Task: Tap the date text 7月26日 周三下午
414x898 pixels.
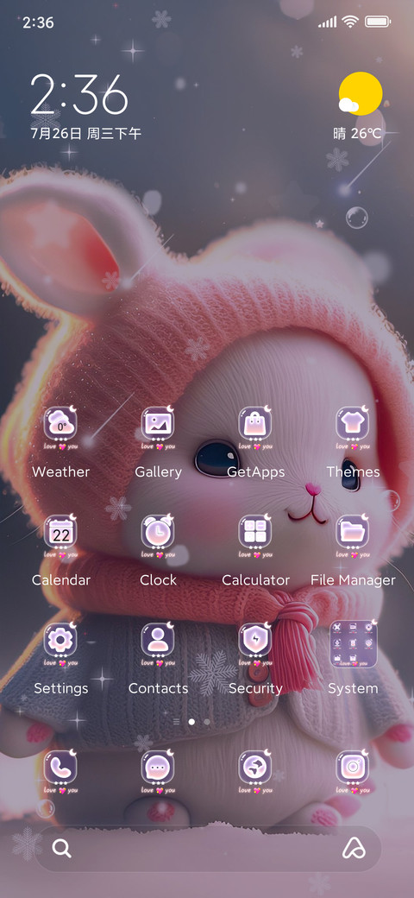Action: (85, 134)
